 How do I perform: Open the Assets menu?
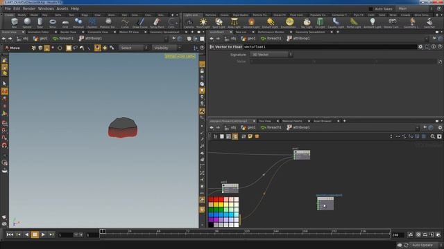tap(62, 9)
